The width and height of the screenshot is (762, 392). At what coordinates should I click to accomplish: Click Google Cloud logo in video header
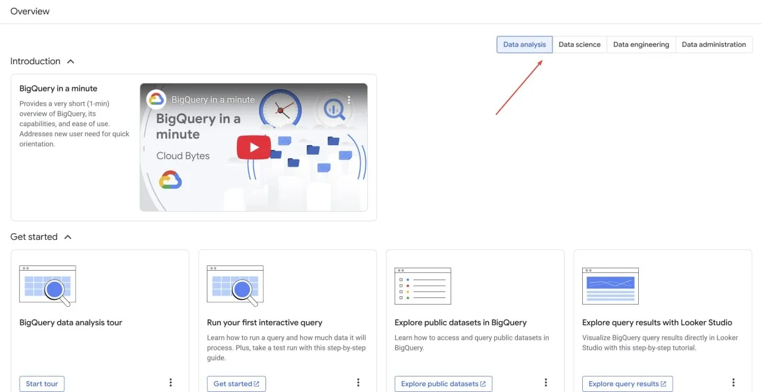[156, 99]
